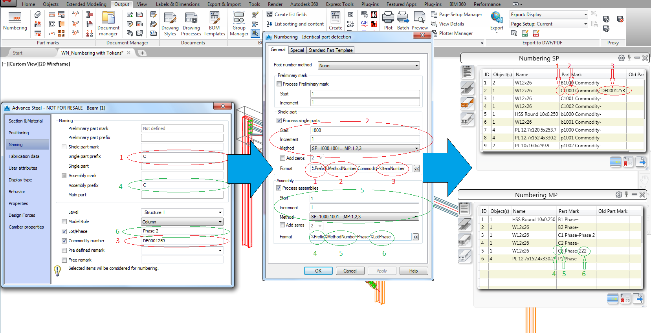
Task: Edit the Single part prefix field
Action: click(x=182, y=157)
